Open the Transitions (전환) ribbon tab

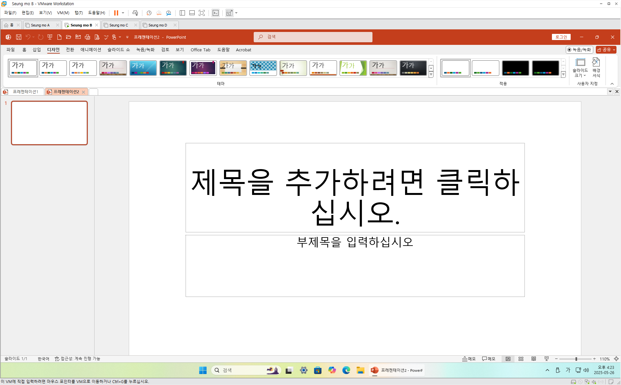click(x=70, y=50)
